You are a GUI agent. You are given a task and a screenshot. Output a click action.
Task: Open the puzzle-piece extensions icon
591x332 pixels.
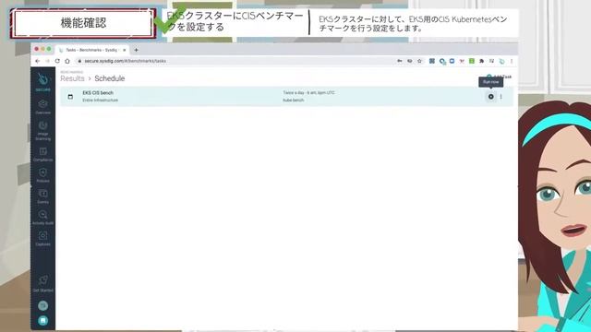point(482,61)
